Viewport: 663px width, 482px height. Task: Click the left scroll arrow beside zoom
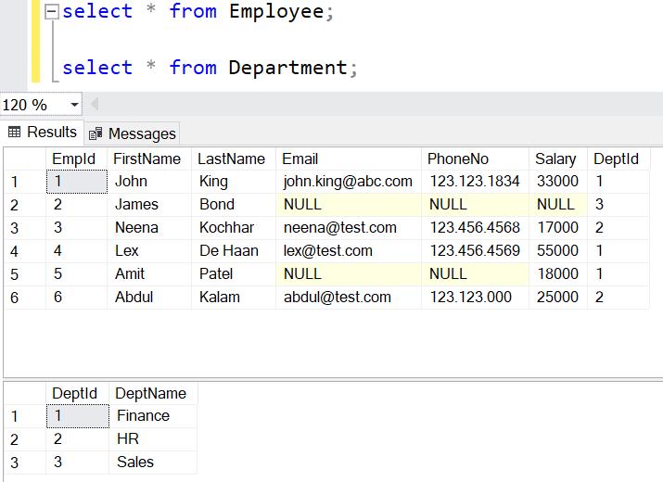point(94,105)
